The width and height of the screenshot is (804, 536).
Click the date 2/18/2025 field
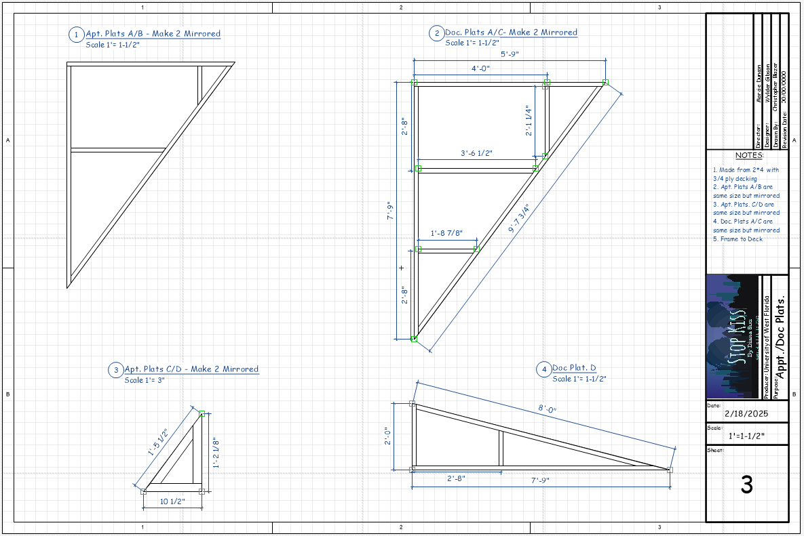coord(746,413)
